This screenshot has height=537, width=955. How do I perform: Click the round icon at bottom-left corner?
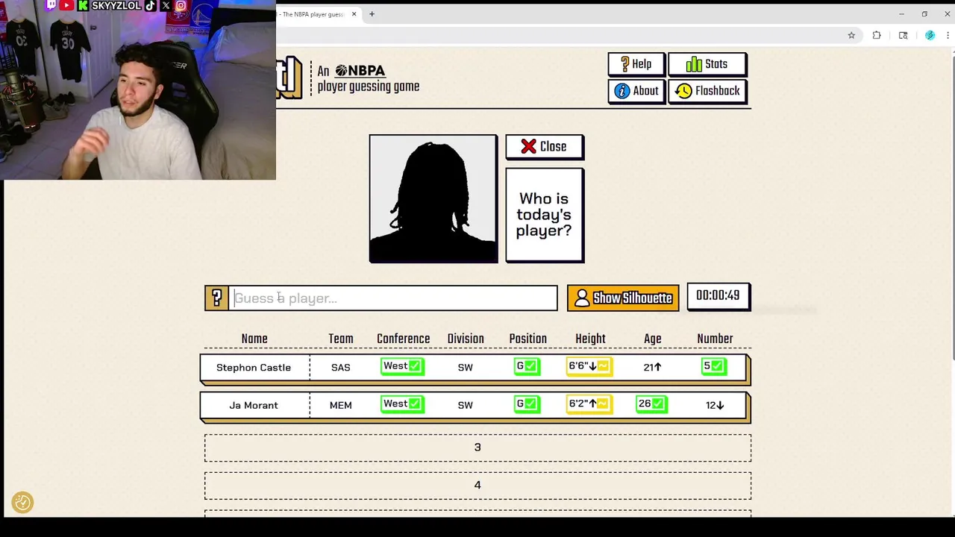(x=22, y=503)
